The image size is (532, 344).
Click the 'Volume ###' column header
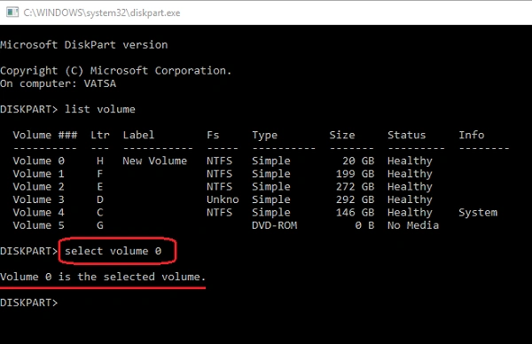(45, 135)
